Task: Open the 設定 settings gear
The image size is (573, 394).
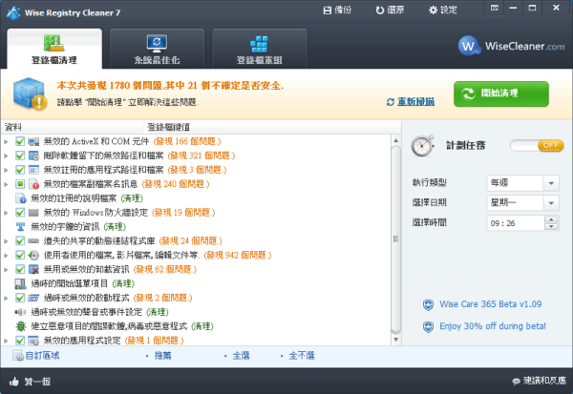Action: [x=442, y=10]
